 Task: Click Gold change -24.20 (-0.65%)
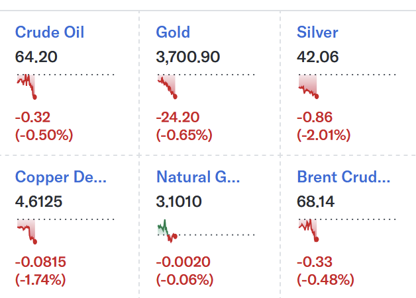184,126
